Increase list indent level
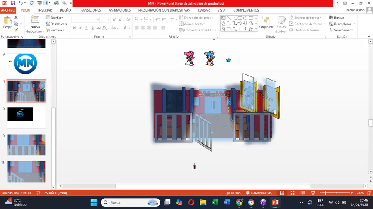Viewport: 373px width, 209px height. (164, 20)
